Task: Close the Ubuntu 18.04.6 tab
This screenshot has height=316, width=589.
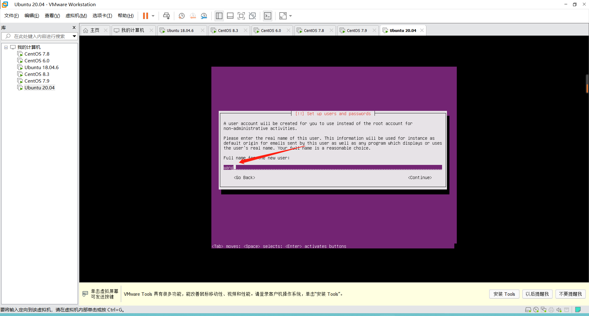Action: click(202, 30)
